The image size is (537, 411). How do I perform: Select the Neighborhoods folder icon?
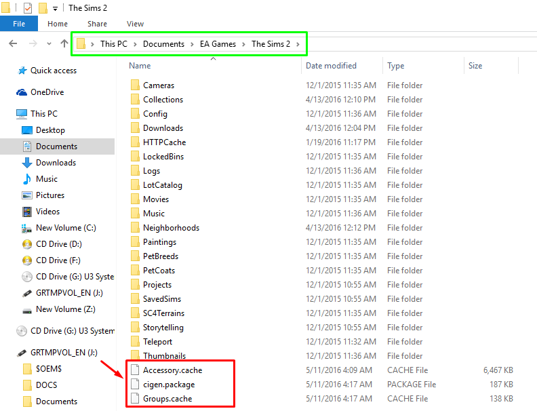click(135, 228)
